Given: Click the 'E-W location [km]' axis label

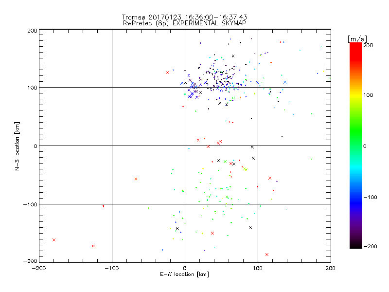Looking at the screenshot, I should point(184,274).
